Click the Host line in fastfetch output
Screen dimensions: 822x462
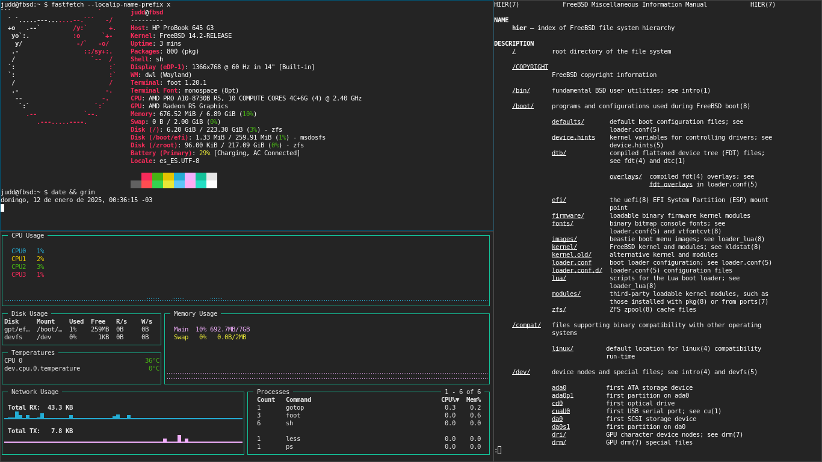pyautogui.click(x=172, y=28)
